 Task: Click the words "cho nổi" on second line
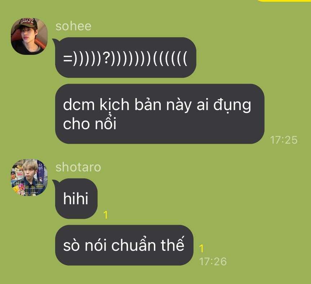89,123
